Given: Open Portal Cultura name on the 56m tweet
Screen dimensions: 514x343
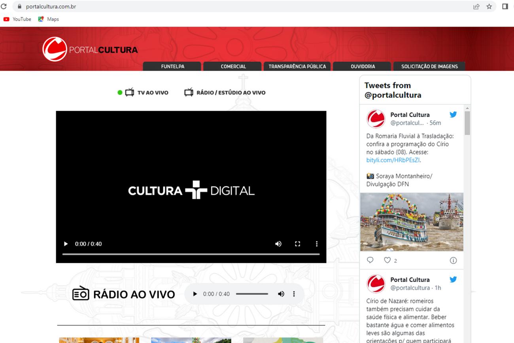Looking at the screenshot, I should [x=410, y=115].
